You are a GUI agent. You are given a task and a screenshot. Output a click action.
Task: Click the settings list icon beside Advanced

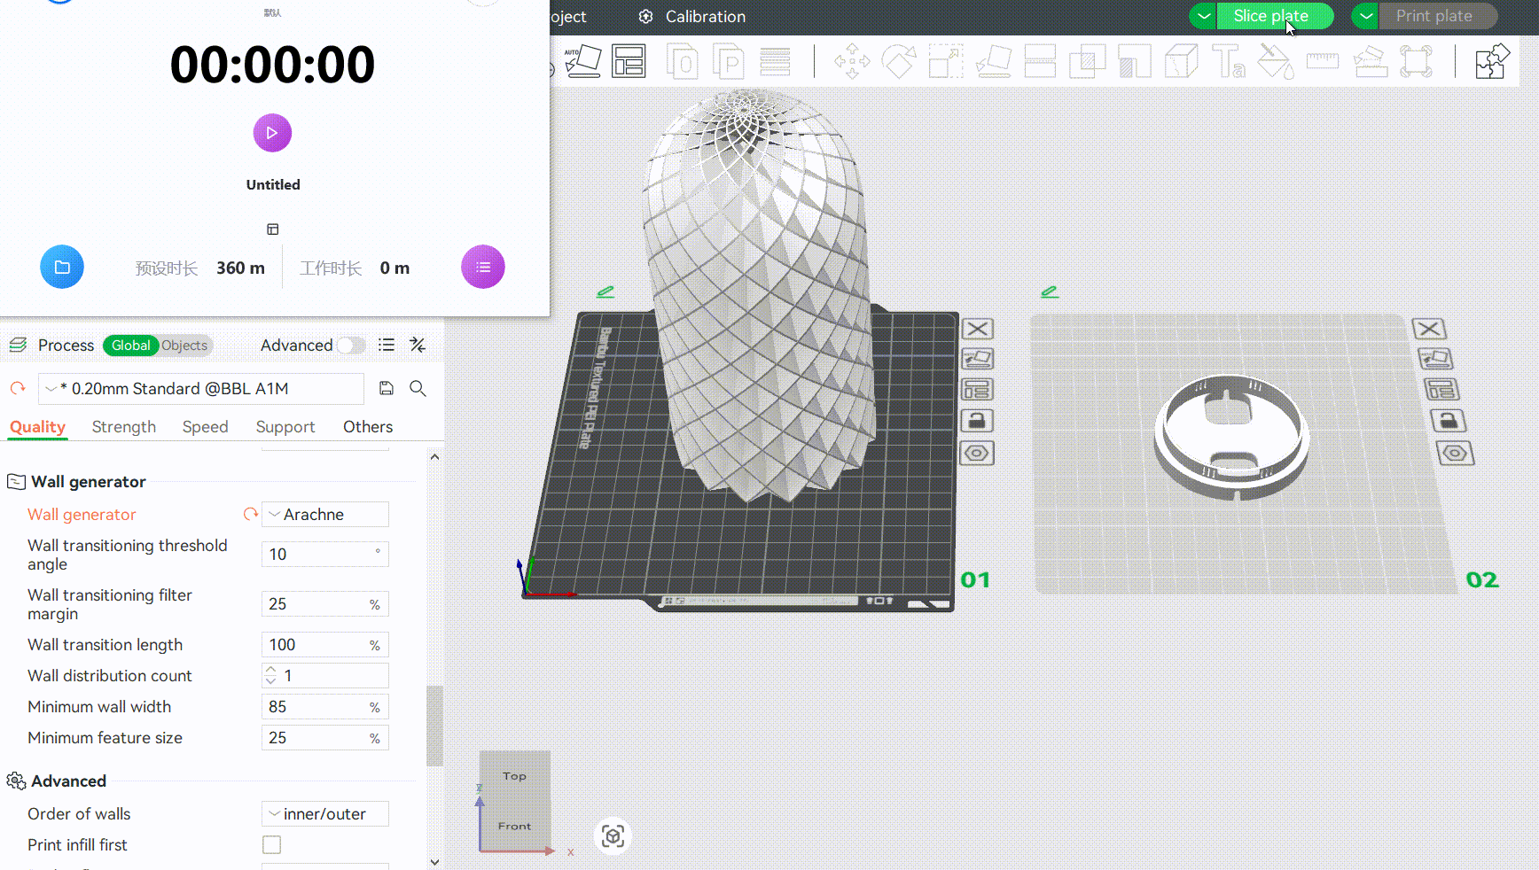[x=387, y=345]
